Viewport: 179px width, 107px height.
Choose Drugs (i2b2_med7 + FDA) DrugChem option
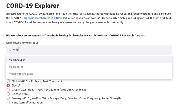pos(8,90)
